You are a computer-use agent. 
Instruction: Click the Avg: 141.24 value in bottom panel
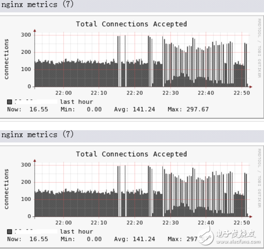tap(134, 239)
